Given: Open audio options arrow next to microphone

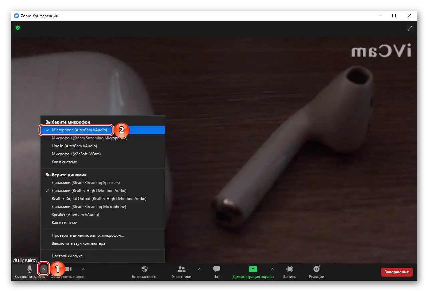Looking at the screenshot, I should click(43, 269).
